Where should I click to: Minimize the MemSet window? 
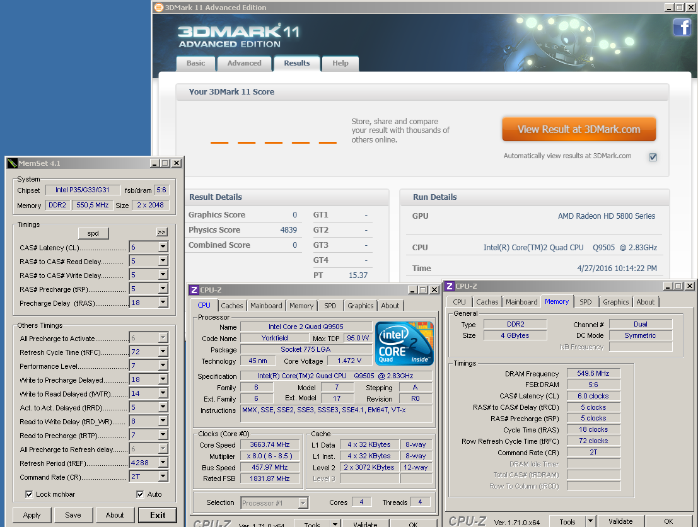click(154, 163)
